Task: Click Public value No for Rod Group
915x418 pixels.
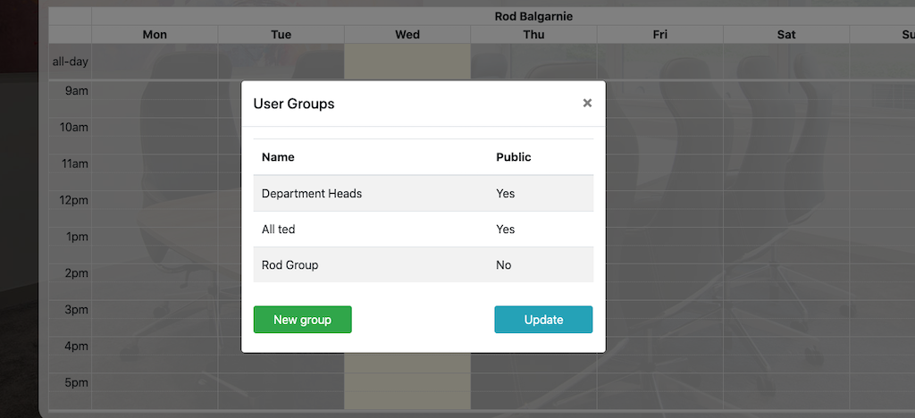Action: point(504,265)
